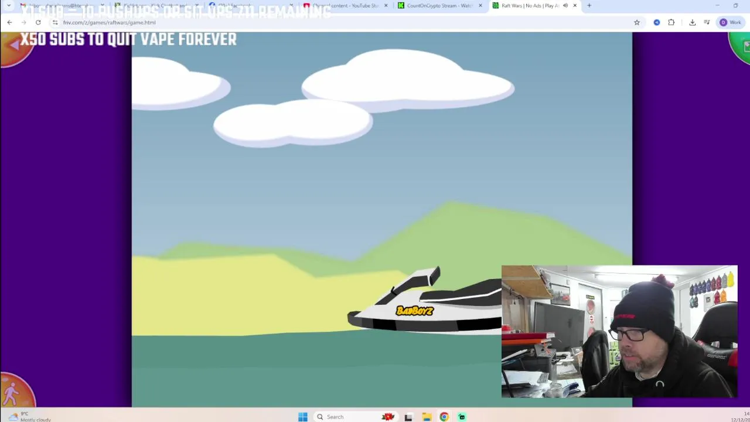The image size is (750, 422).
Task: Click the poinsettia search highlight icon
Action: (388, 417)
